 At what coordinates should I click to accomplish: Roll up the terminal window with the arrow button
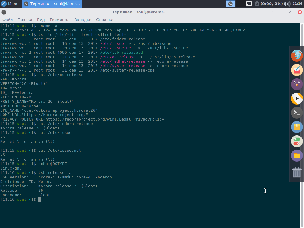(273, 12)
